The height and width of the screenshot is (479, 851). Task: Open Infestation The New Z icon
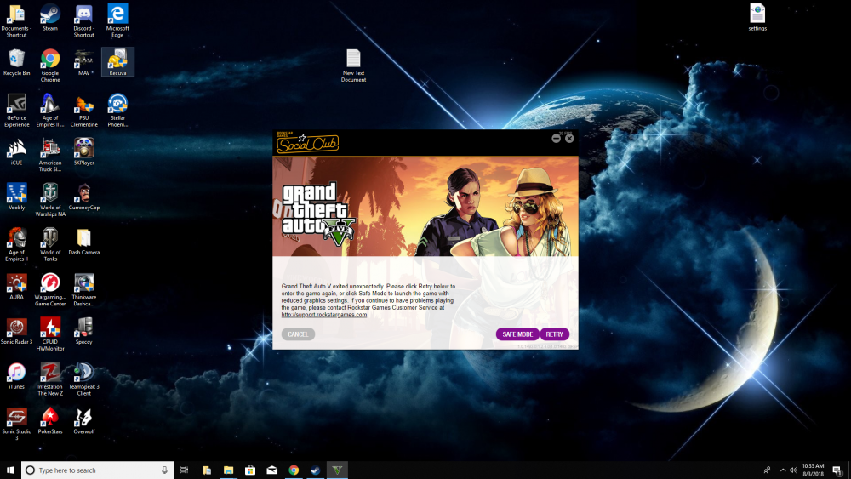point(50,379)
